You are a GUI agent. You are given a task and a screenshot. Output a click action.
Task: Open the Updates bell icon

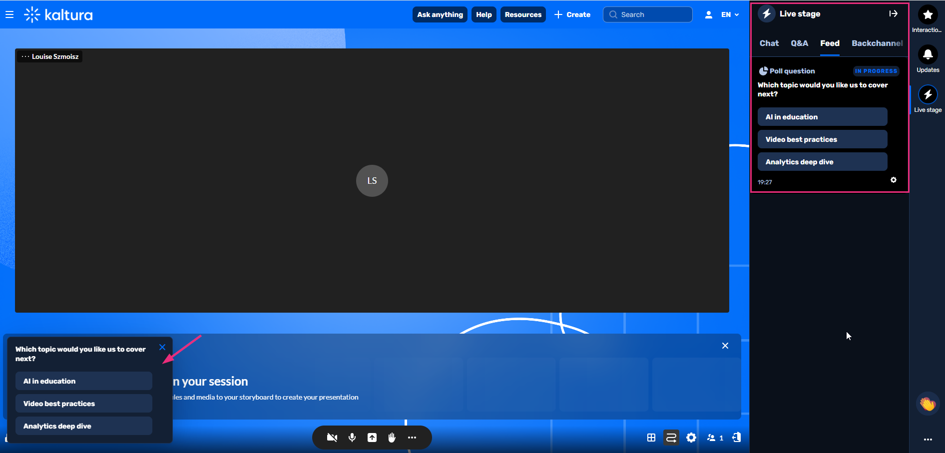(928, 55)
